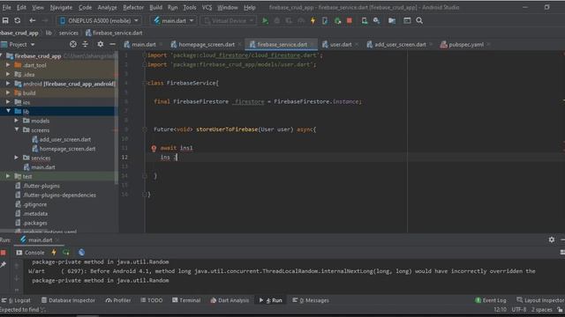The height and width of the screenshot is (317, 565).
Task: Click Locate/scroll-from-source target icon
Action: point(73,44)
